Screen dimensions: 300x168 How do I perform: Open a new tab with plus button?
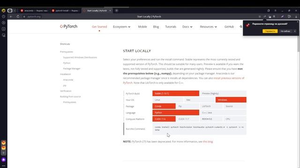[x=116, y=11]
